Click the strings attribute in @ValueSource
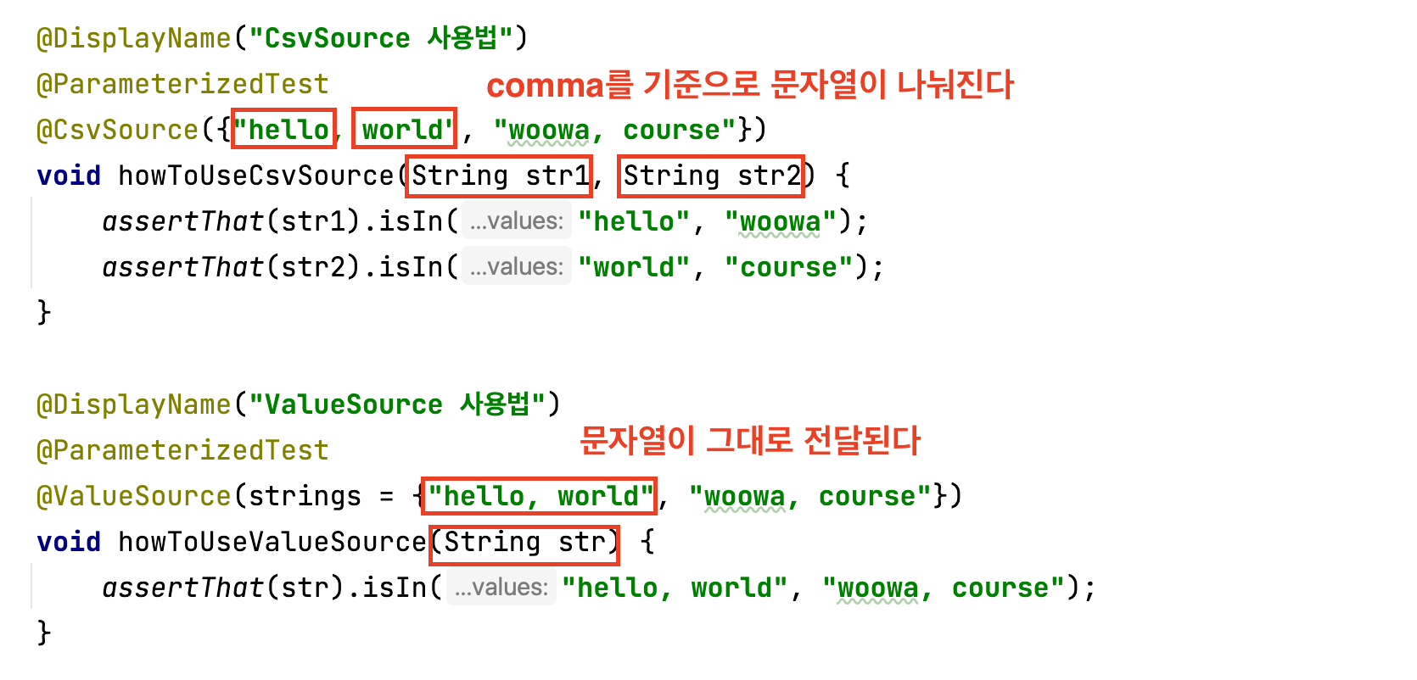This screenshot has height=680, width=1417. 305,496
